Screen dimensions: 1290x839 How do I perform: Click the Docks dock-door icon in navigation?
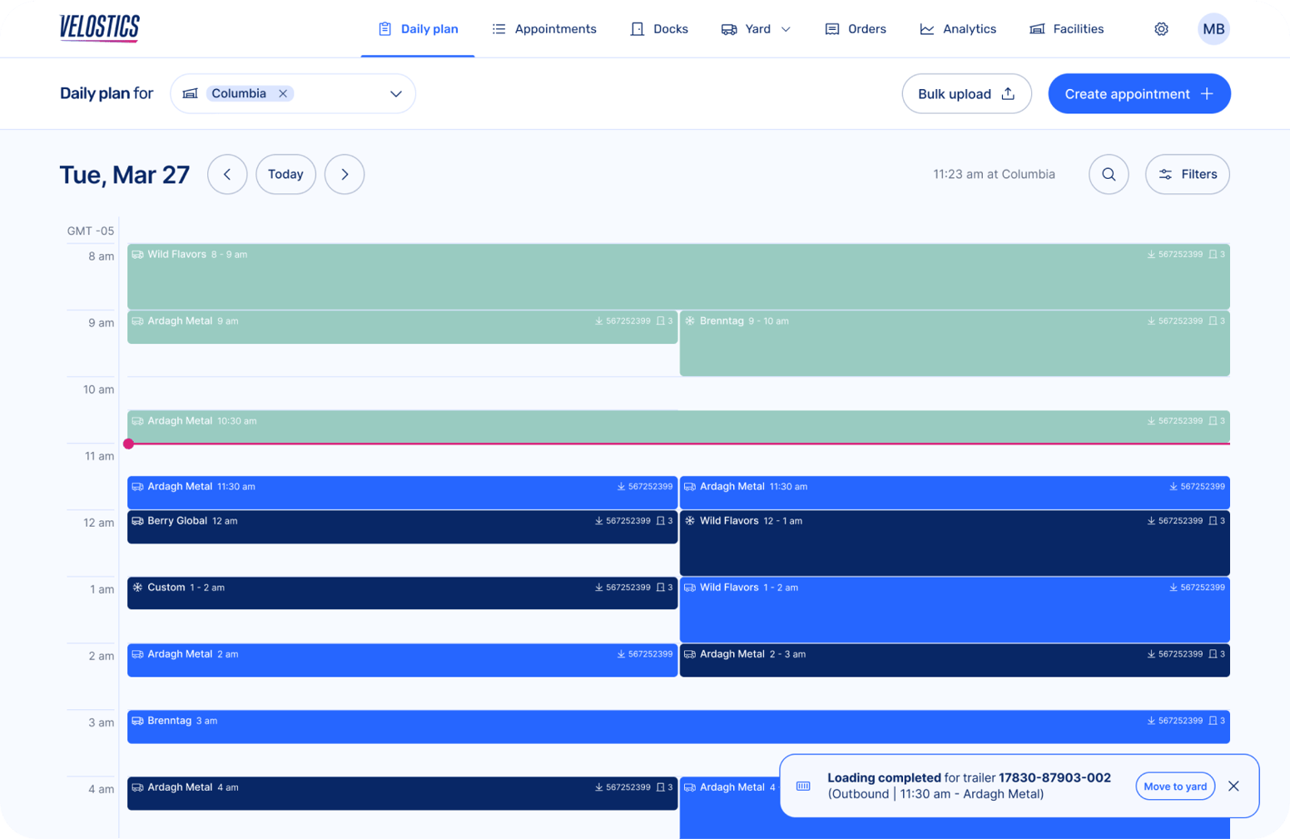637,28
